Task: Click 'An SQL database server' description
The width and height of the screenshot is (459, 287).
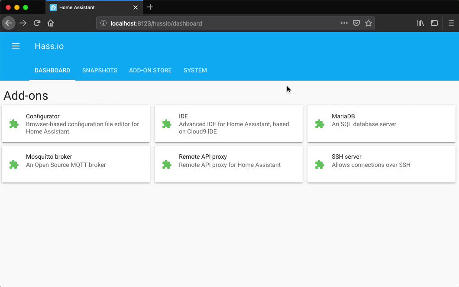Action: (x=364, y=124)
